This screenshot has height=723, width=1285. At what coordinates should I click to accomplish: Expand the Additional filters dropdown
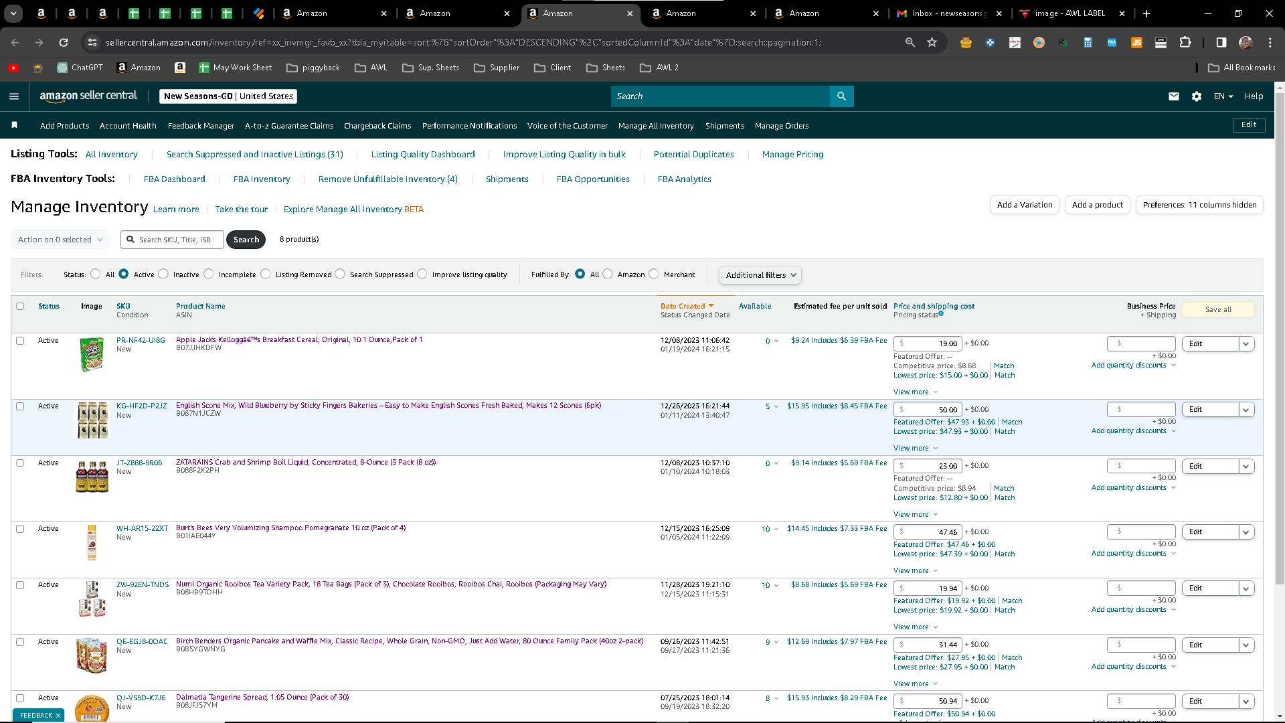click(x=760, y=275)
